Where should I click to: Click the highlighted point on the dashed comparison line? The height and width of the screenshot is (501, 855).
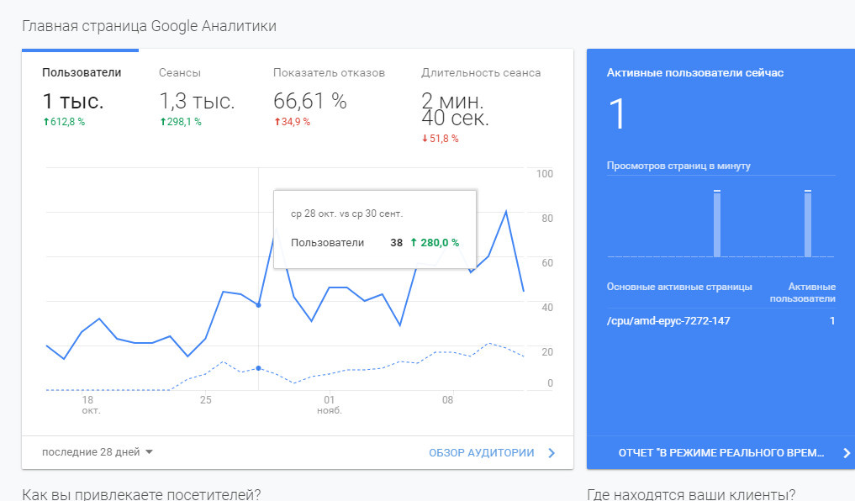pos(258,368)
